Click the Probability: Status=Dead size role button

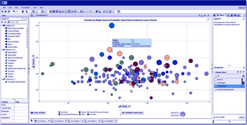(132, 113)
